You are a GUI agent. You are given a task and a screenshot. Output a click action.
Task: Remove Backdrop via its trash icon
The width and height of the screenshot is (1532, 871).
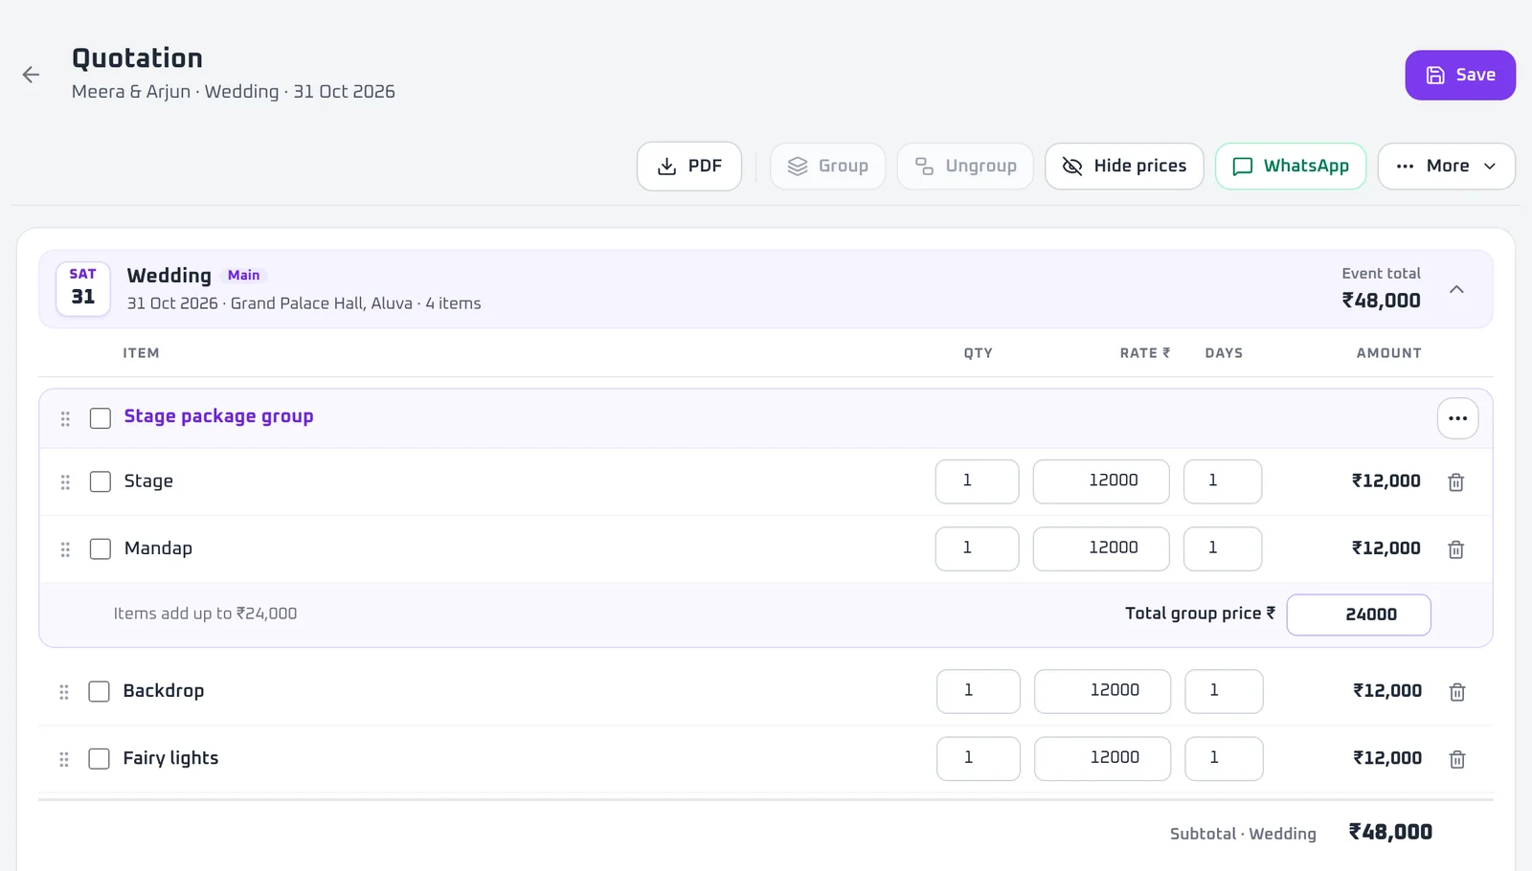[1456, 692]
